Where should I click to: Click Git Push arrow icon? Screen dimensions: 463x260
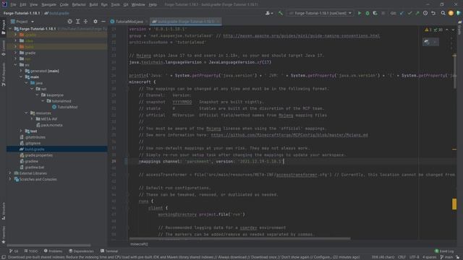point(417,13)
